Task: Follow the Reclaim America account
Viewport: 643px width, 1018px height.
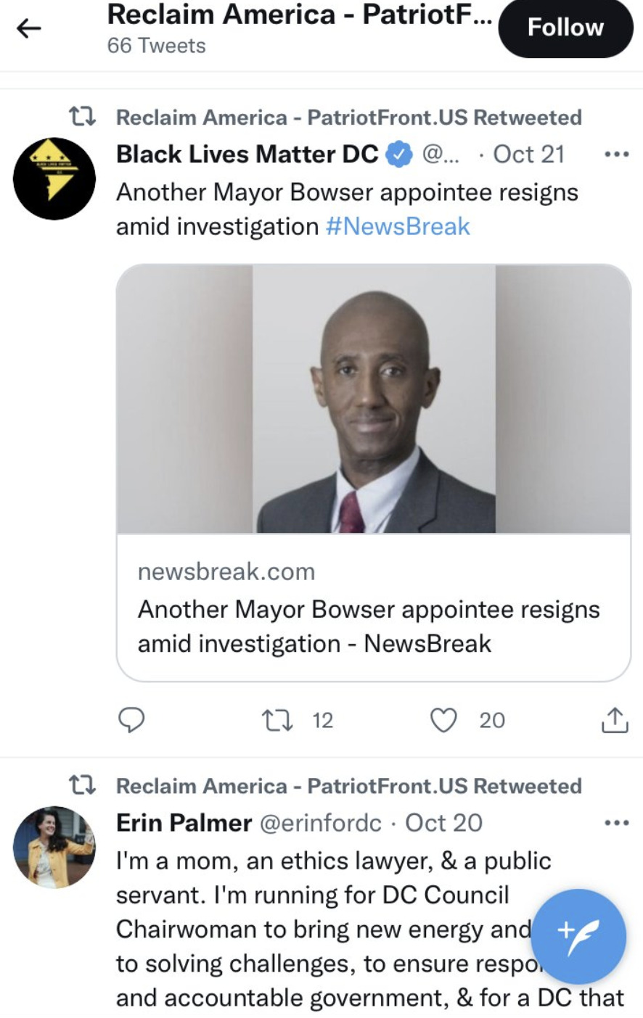Action: 565,28
